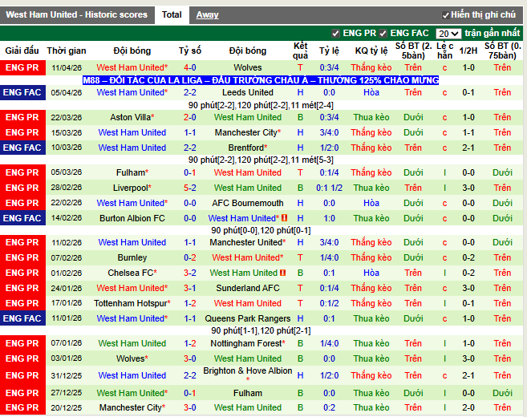Screen dimensions: 527x417
Task: Click red card icon in Burton Albion row
Action: click(284, 218)
